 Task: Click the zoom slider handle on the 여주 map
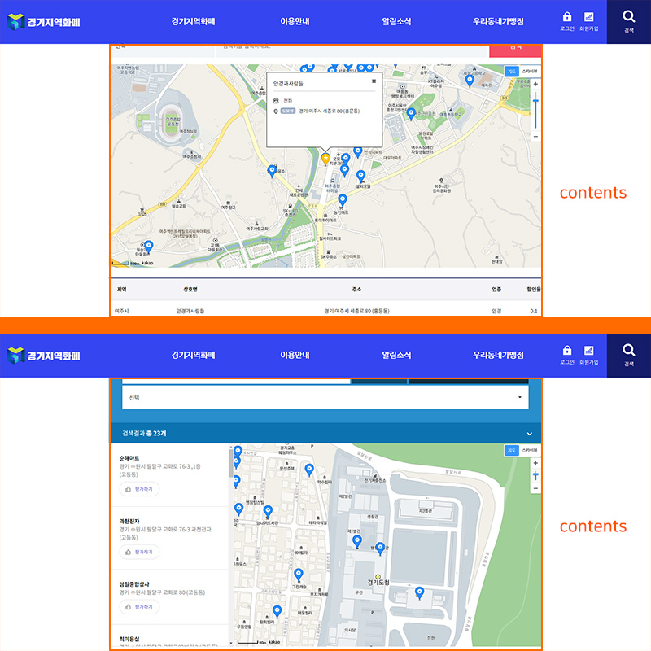pos(535,100)
